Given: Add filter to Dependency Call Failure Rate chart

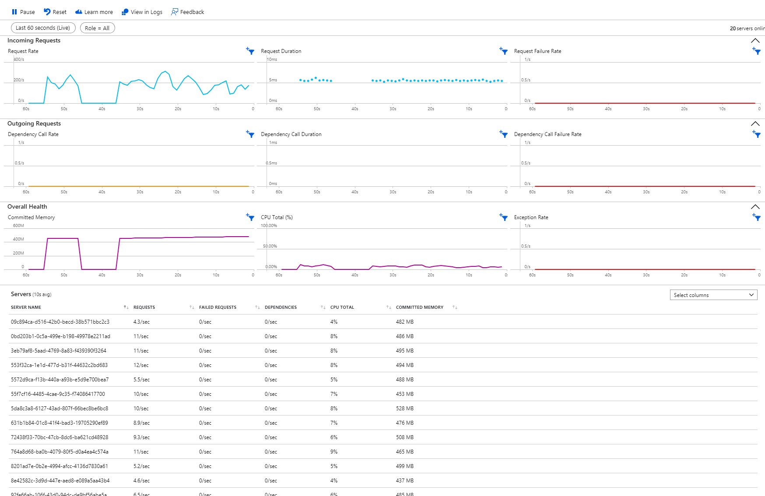Looking at the screenshot, I should [x=757, y=134].
